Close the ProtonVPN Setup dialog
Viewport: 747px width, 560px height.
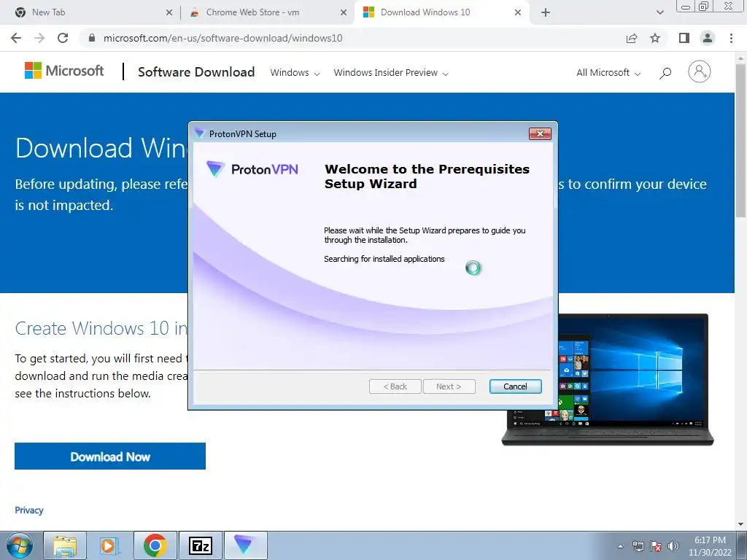point(541,134)
